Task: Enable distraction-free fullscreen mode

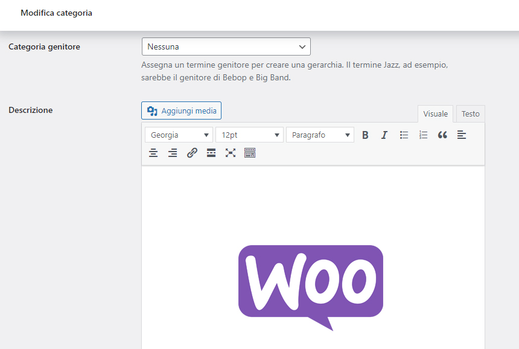Action: [x=231, y=153]
